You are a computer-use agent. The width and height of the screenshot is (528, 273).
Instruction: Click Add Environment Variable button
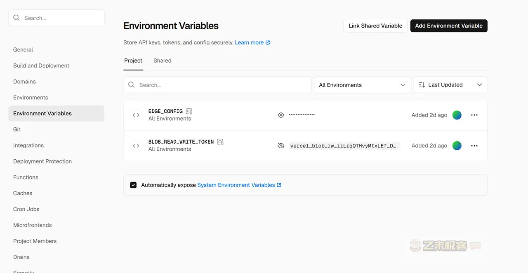(449, 26)
